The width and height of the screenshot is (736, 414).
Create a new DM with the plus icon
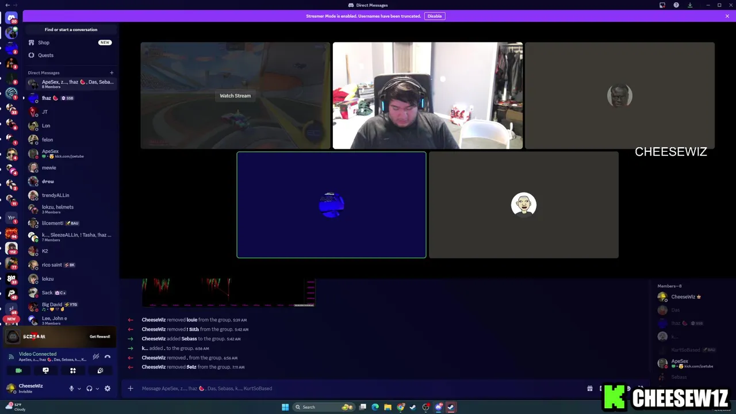point(112,72)
